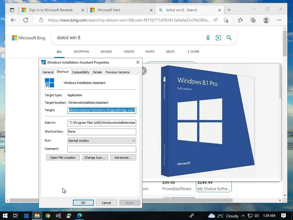293x220 pixels.
Task: Open the tab actions menu icon
Action: click(12, 10)
